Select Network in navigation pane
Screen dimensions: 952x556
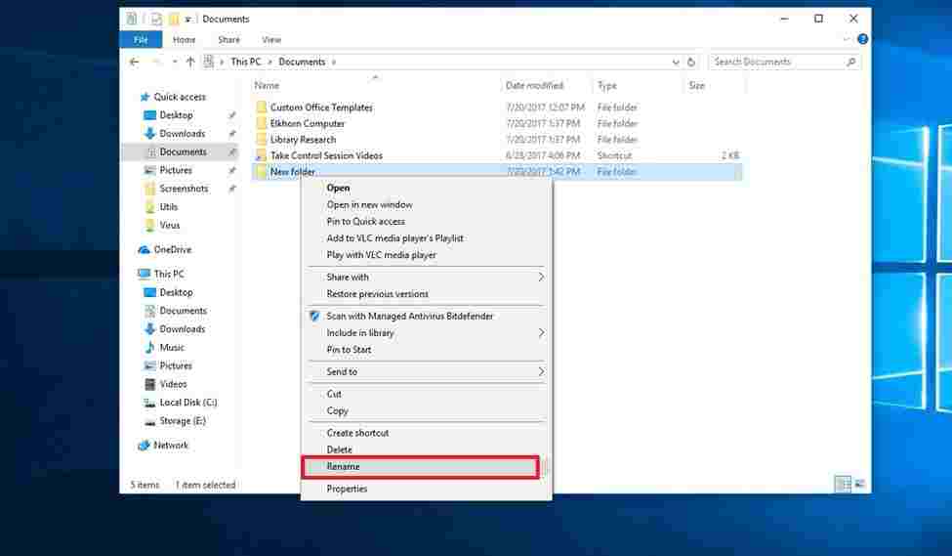click(x=171, y=445)
